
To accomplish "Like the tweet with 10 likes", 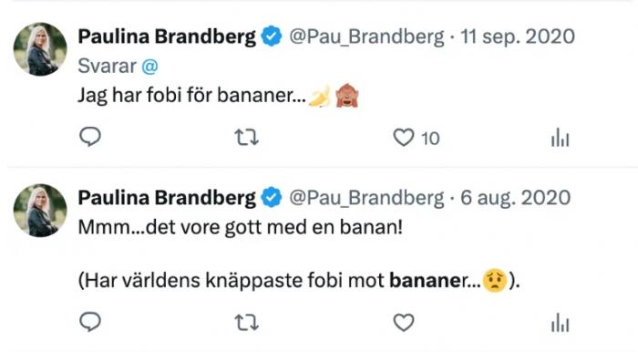I will point(403,138).
